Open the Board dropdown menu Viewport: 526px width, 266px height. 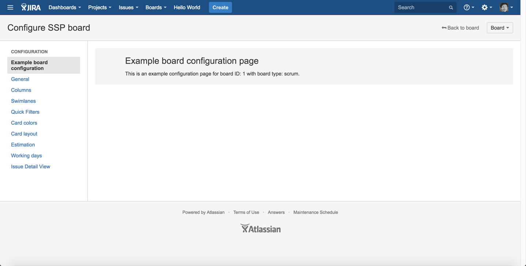(x=499, y=28)
